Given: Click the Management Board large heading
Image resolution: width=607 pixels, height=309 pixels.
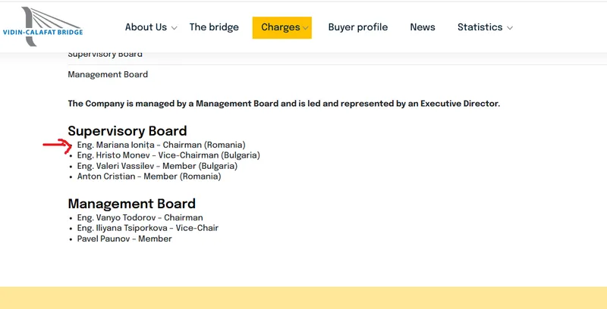Looking at the screenshot, I should [132, 204].
